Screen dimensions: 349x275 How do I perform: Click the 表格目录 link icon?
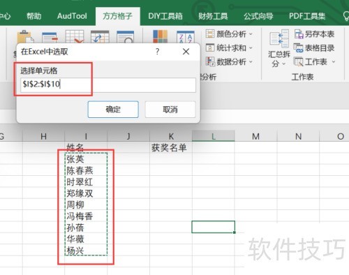298,48
